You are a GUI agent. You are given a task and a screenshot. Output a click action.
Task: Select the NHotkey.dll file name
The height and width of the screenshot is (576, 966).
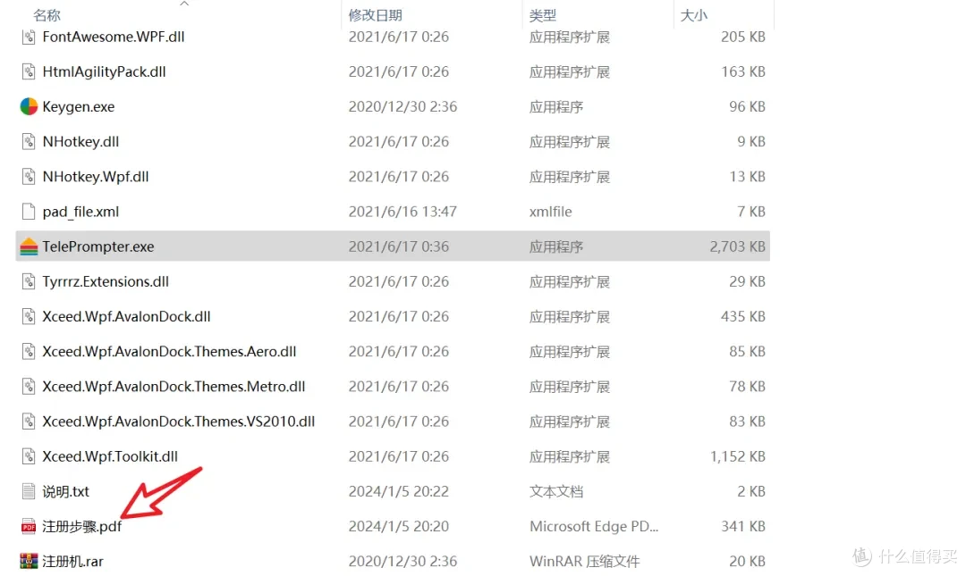(x=80, y=141)
